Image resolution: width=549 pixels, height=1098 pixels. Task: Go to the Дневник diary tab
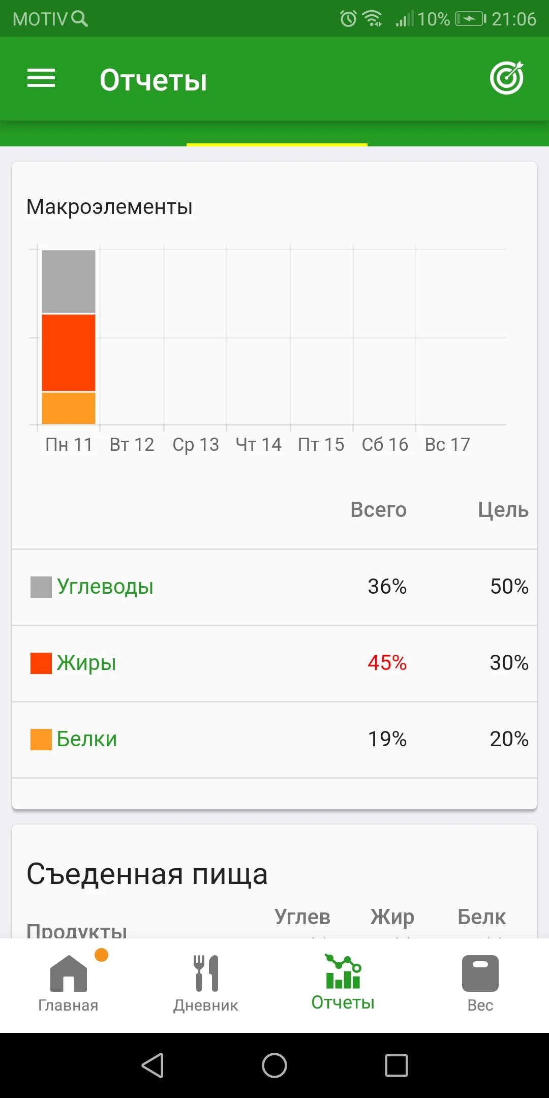(x=206, y=982)
